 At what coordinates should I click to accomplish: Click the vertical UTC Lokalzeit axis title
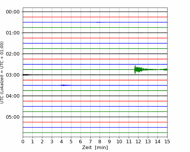point(2,72)
